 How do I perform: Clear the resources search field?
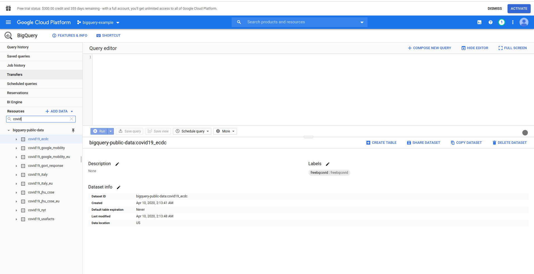[x=72, y=119]
